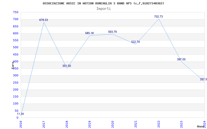The image size is (207, 129).
Task: Click the 585.18 value label for 2019
Action: [89, 33]
